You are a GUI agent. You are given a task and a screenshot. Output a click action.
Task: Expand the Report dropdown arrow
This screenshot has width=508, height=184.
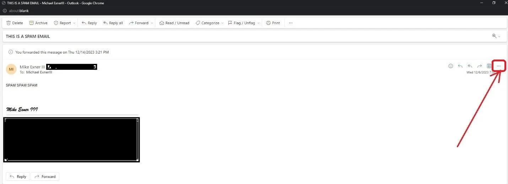(x=74, y=23)
